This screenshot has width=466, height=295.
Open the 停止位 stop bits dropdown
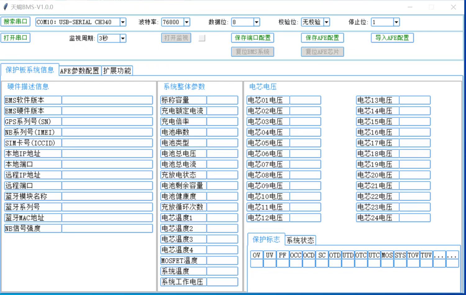(x=396, y=22)
